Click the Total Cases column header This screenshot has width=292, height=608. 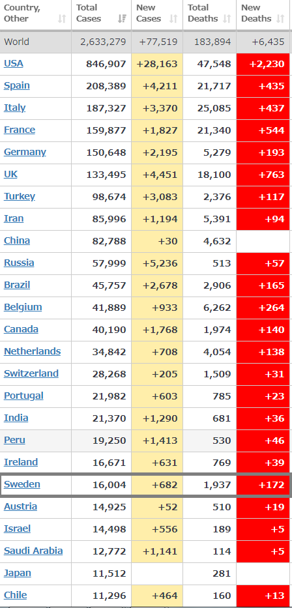pyautogui.click(x=101, y=16)
